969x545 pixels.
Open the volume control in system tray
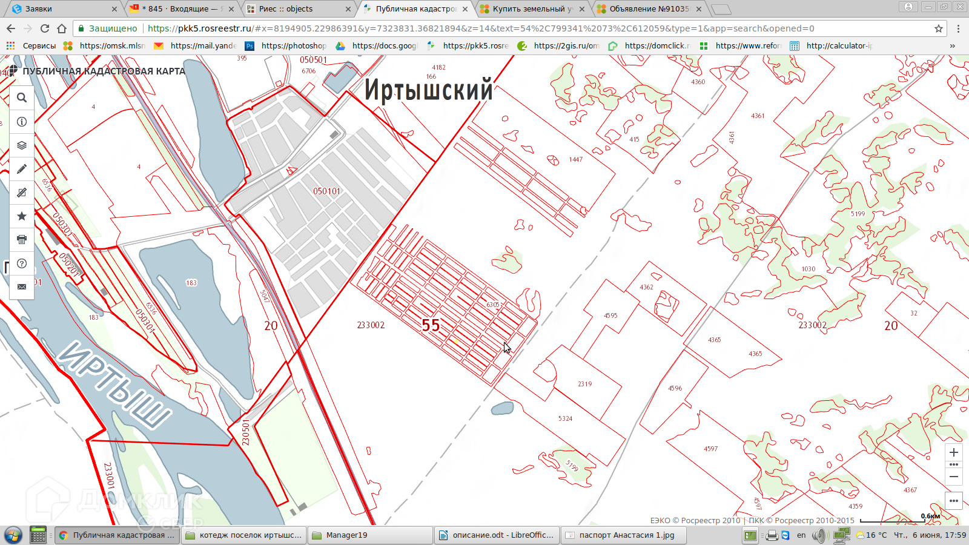[819, 535]
